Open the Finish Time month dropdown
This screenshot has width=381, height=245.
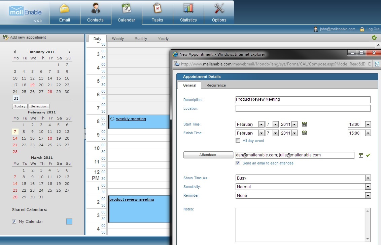click(x=261, y=133)
